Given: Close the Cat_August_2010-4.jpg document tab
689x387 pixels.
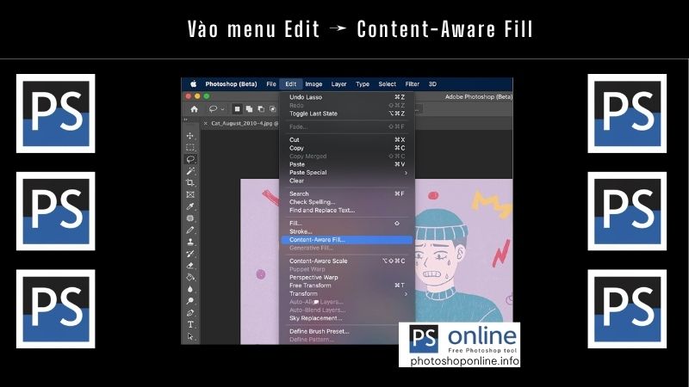Looking at the screenshot, I should point(205,124).
